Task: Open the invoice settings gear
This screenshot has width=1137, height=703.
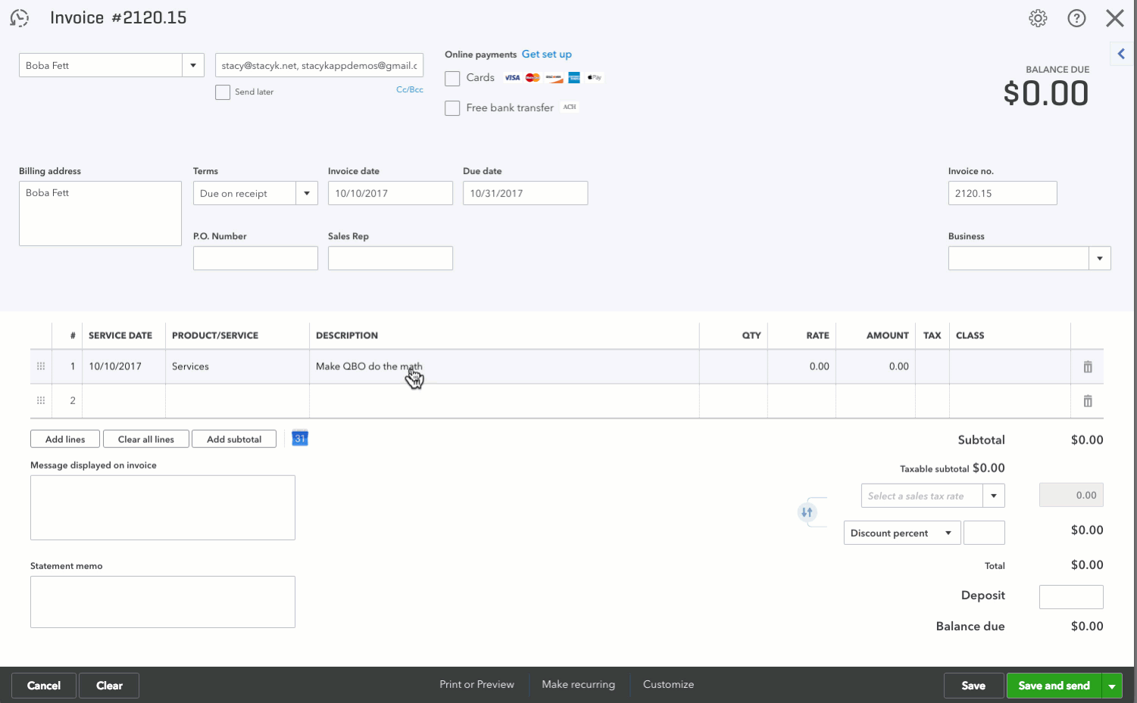Action: tap(1038, 18)
